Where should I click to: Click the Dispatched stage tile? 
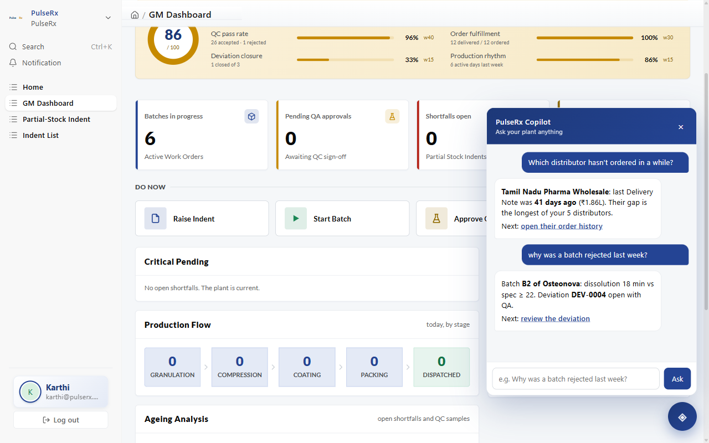[x=441, y=367]
